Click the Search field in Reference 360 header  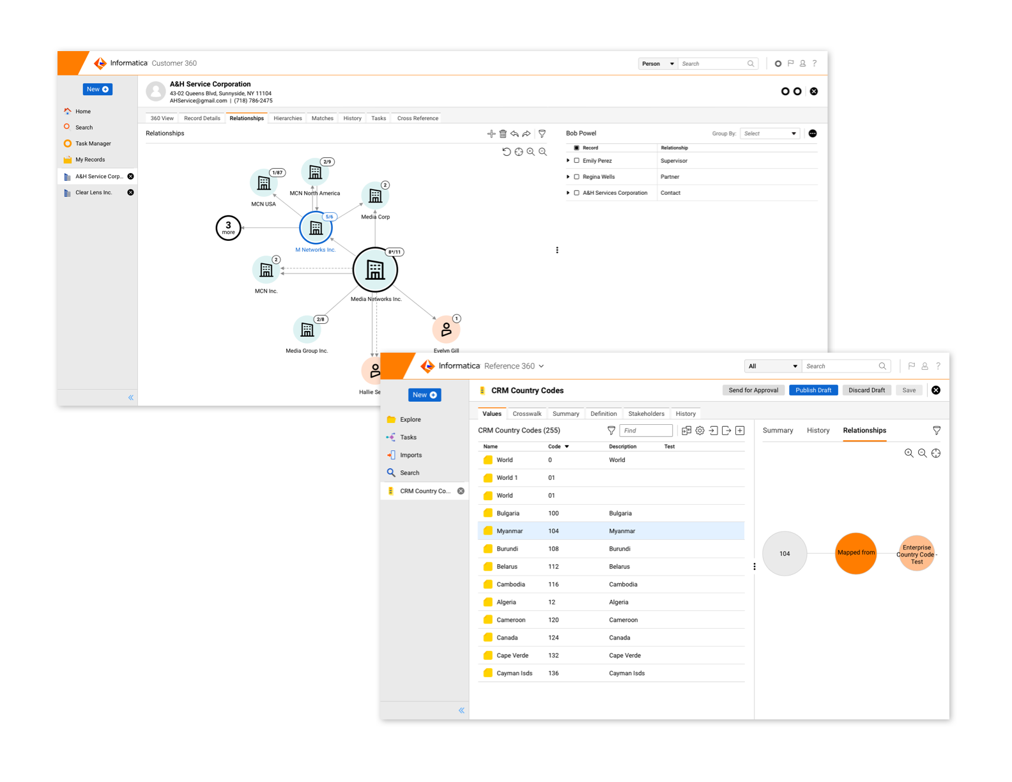tap(846, 366)
